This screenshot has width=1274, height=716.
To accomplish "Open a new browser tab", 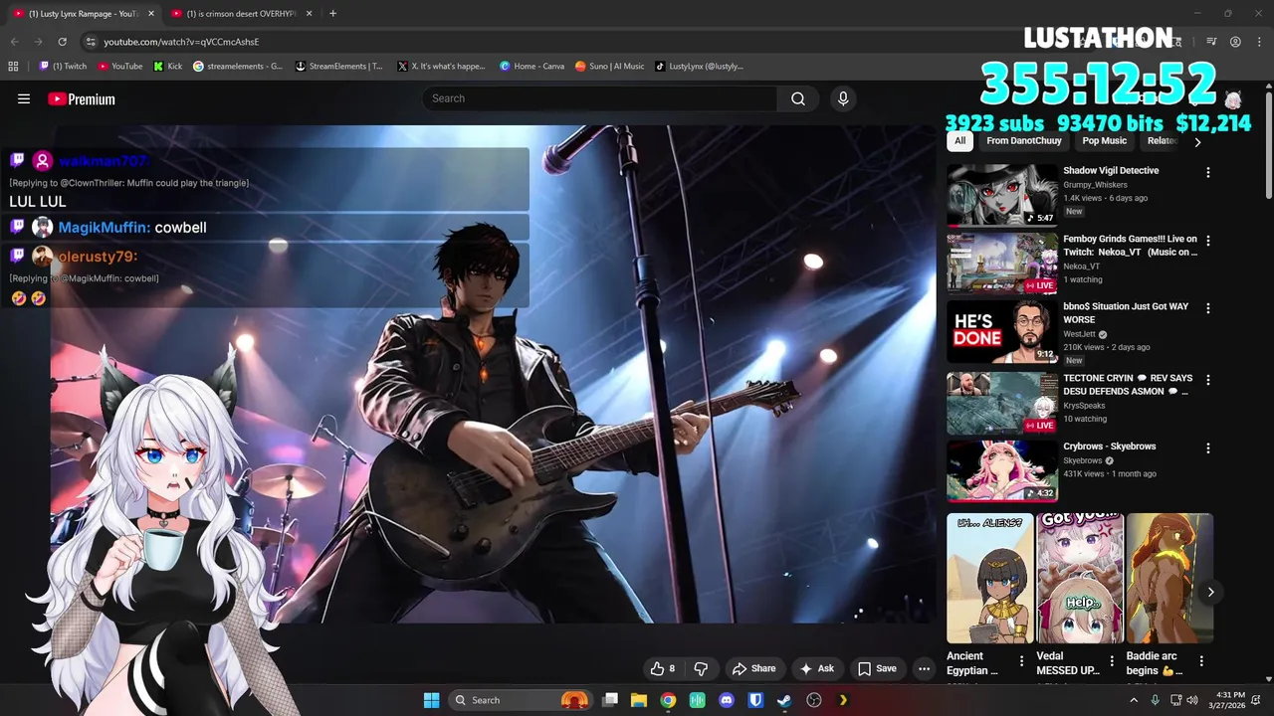I will [x=332, y=14].
